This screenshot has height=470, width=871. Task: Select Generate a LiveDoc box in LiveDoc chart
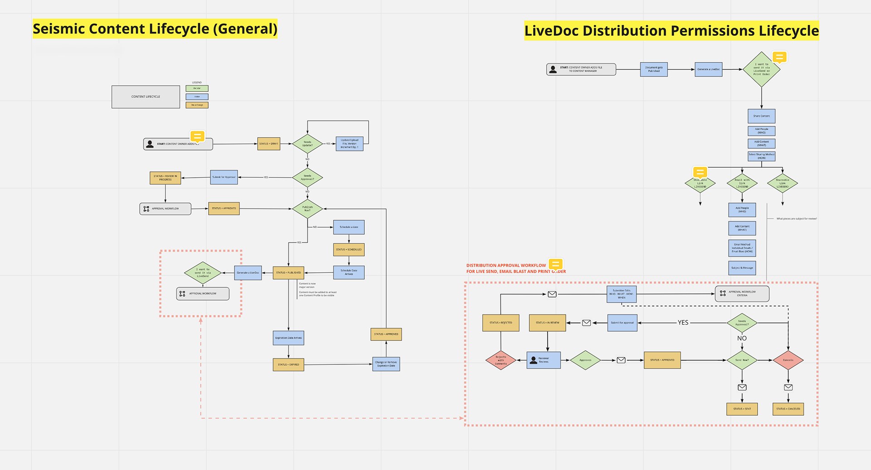click(x=709, y=69)
